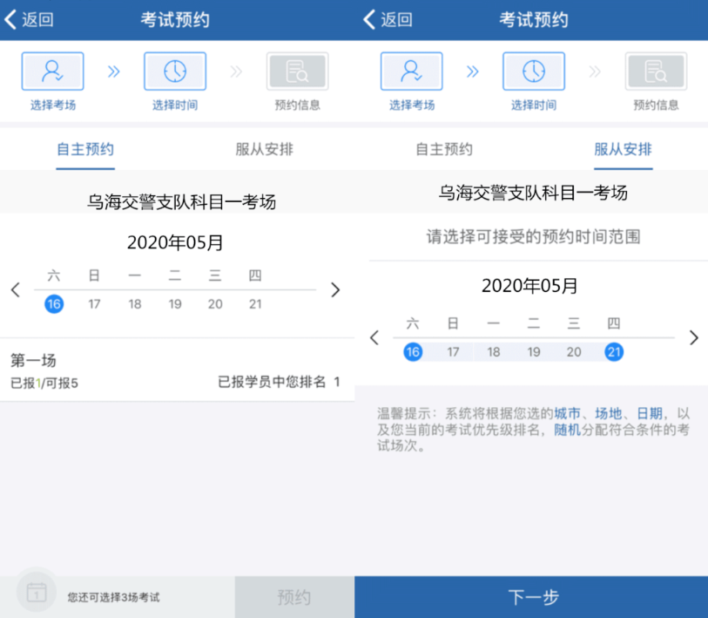Select 自主预约 tab in right screen

444,149
